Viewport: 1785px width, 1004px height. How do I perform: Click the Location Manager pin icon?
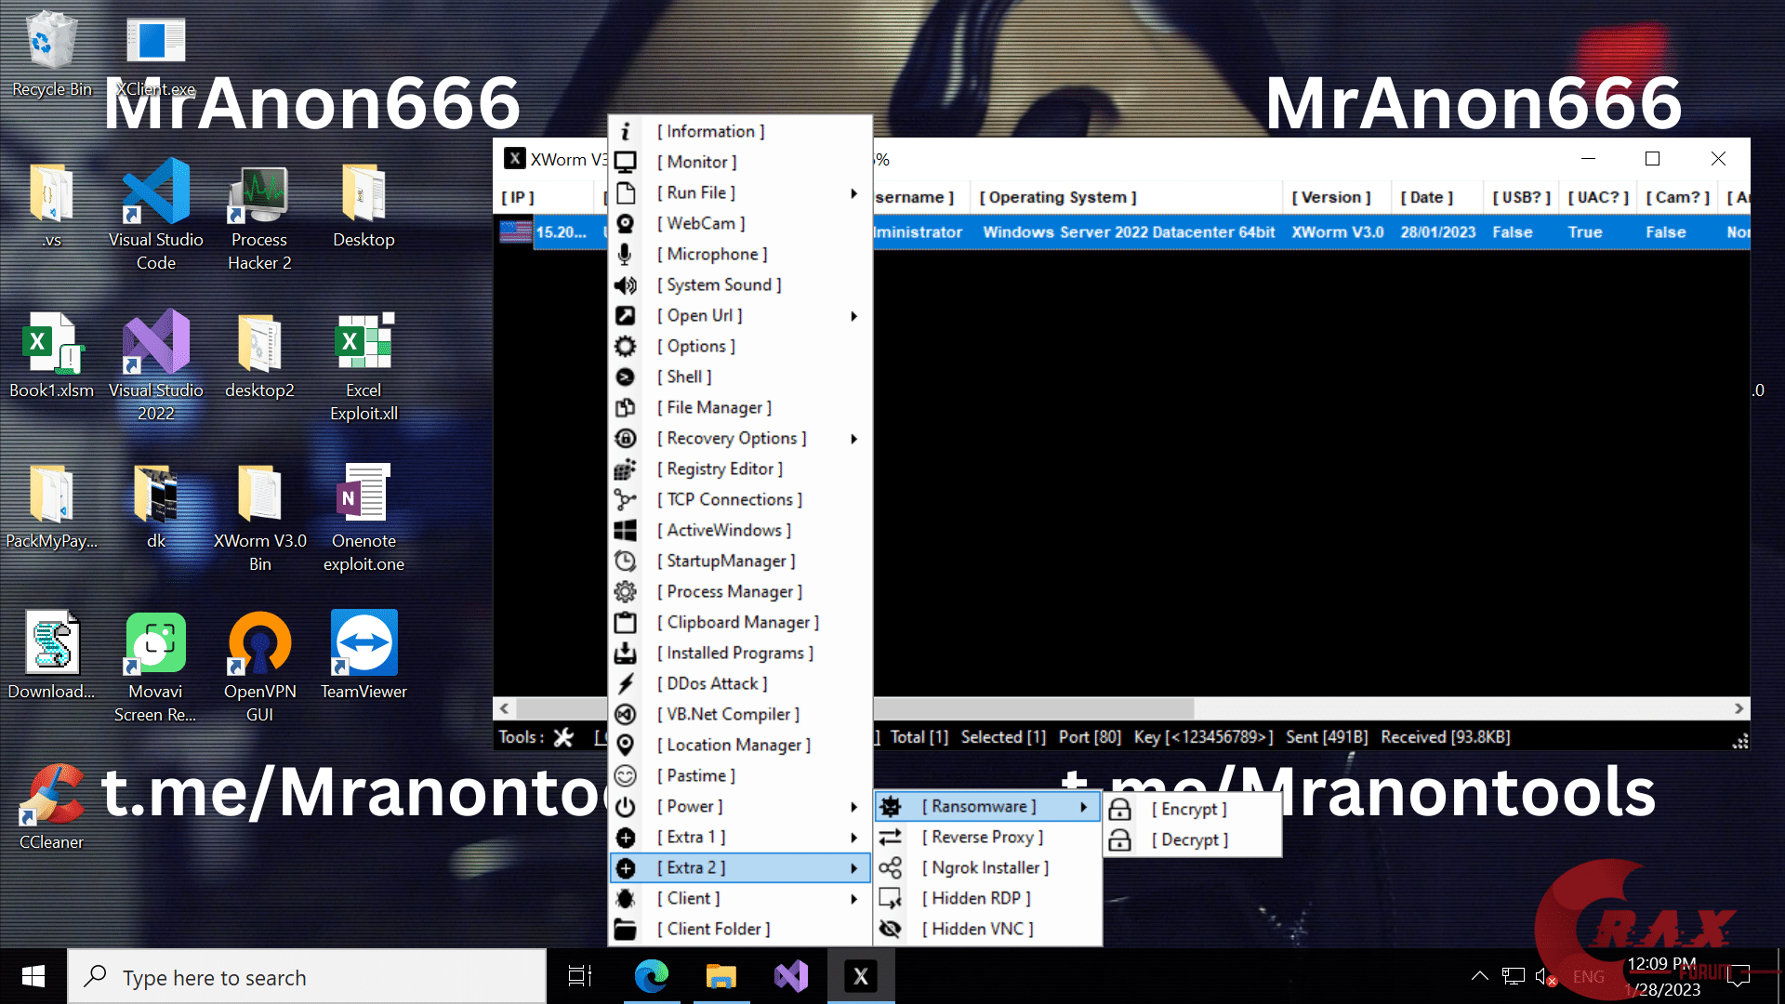[626, 745]
